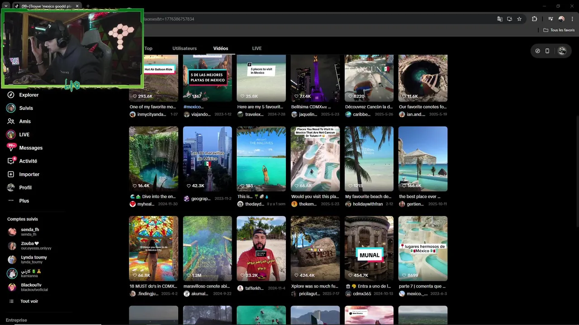This screenshot has width=579, height=325.
Task: Open the 18 MUST do's in CDMX video
Action: tap(153, 248)
